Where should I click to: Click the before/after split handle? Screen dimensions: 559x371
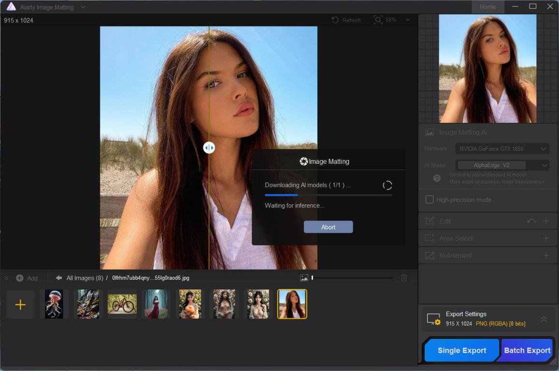pos(209,148)
